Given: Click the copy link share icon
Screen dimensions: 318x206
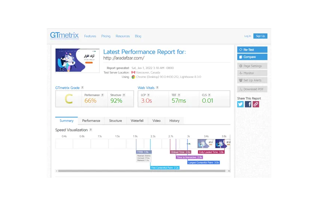Looking at the screenshot, I should pyautogui.click(x=256, y=104).
